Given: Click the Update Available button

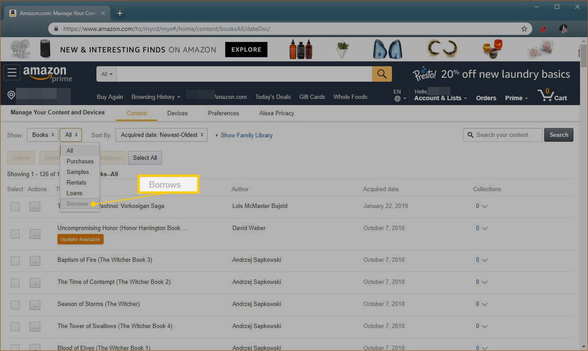Looking at the screenshot, I should (81, 239).
